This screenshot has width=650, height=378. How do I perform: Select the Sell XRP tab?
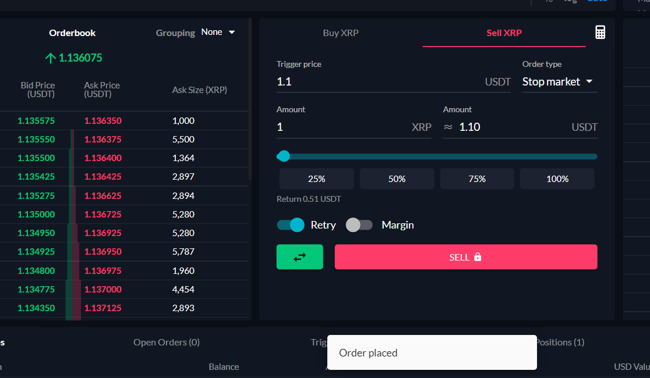[x=503, y=33]
